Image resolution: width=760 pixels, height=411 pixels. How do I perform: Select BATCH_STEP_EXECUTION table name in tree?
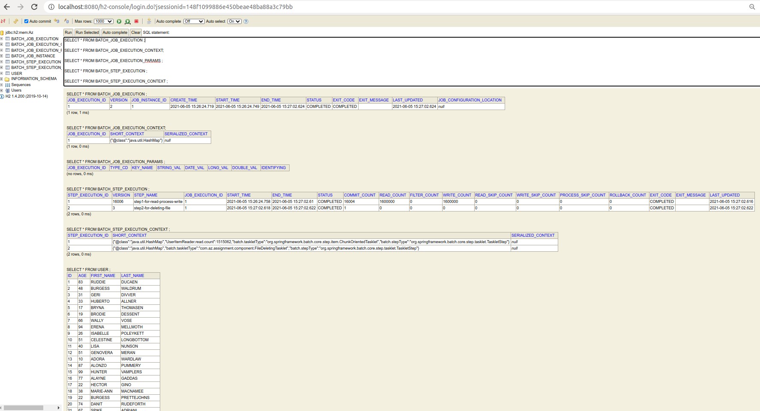[x=36, y=62]
